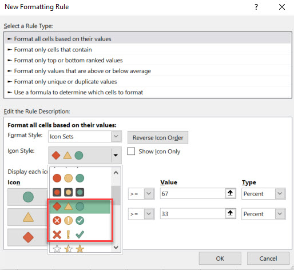Open the Type dropdown for value 33
Screen dimensions: 294x270
280,213
